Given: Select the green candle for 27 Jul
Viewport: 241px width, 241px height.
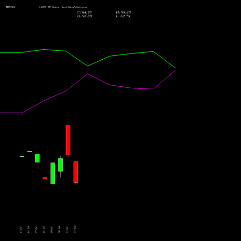Looking at the screenshot, I should click(37, 158).
